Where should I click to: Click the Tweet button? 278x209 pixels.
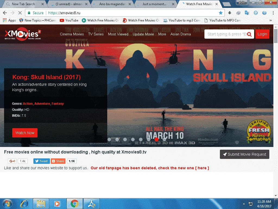pos(42,161)
